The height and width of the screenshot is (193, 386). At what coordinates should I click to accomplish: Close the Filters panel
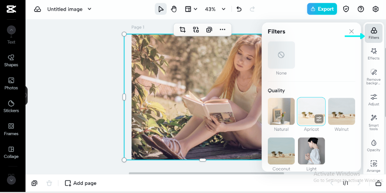point(351,31)
